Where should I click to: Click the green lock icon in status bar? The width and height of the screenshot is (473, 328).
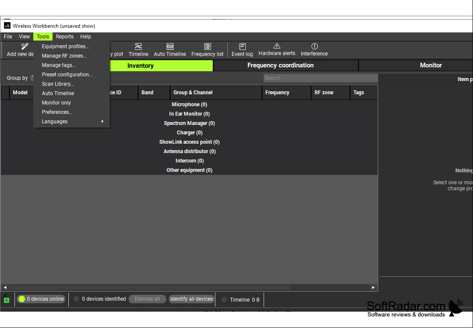7,299
